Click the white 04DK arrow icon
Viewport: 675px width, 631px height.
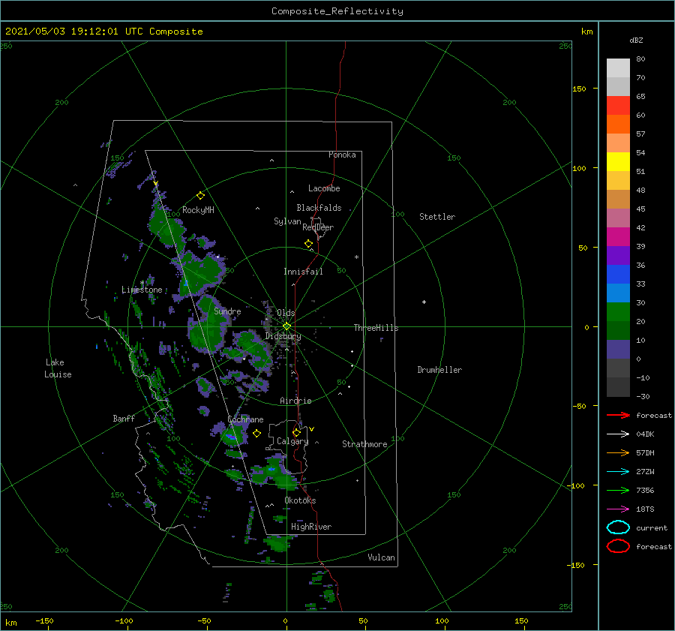coord(618,434)
